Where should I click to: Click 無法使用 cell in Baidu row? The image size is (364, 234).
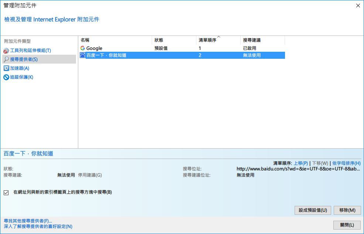tap(252, 55)
